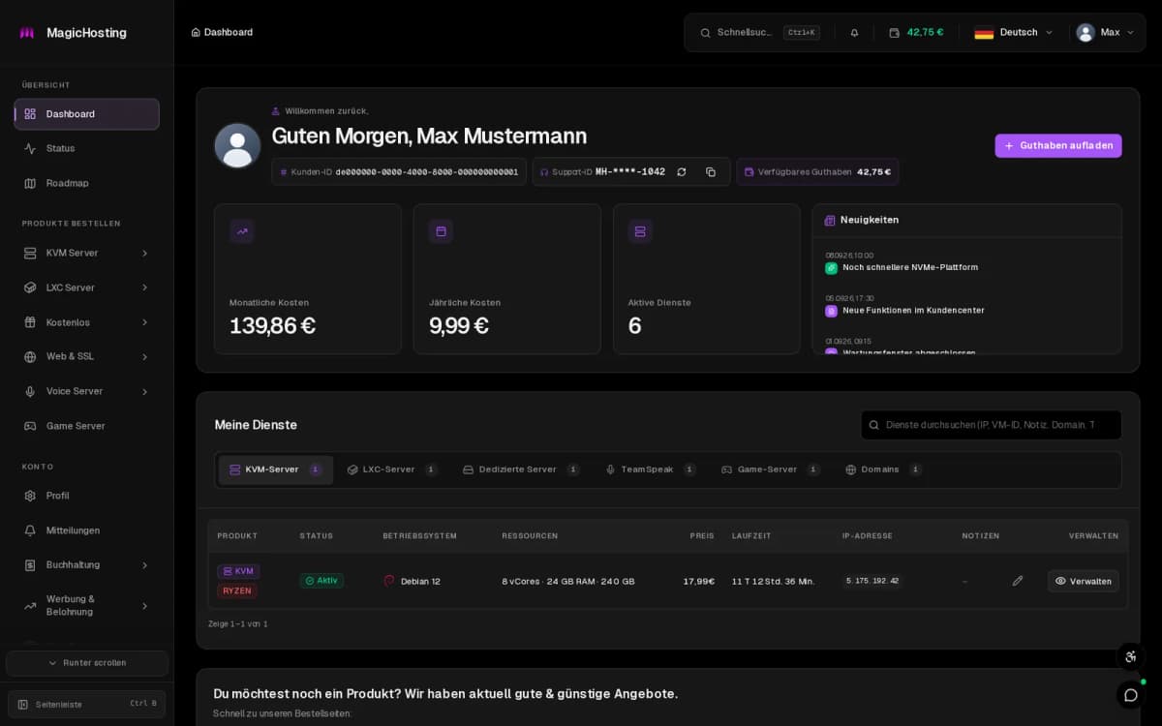This screenshot has width=1162, height=726.
Task: Click the German flag icon
Action: tap(984, 33)
